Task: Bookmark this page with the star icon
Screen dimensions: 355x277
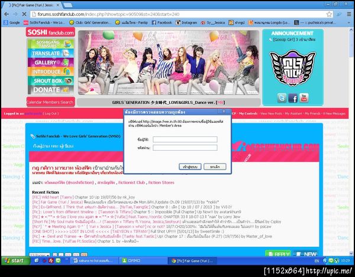Action: point(329,14)
